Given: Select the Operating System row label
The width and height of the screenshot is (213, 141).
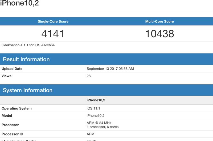Looking at the screenshot, I should coord(17,108).
